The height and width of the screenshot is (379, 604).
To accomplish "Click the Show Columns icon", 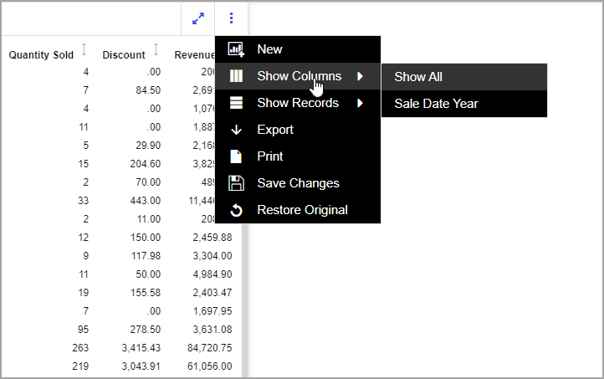I will click(236, 76).
